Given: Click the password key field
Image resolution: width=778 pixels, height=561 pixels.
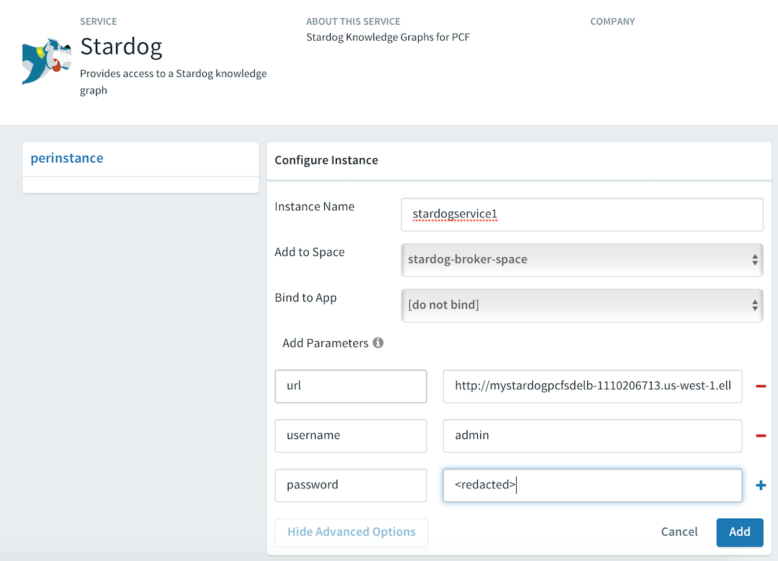Looking at the screenshot, I should (x=350, y=484).
